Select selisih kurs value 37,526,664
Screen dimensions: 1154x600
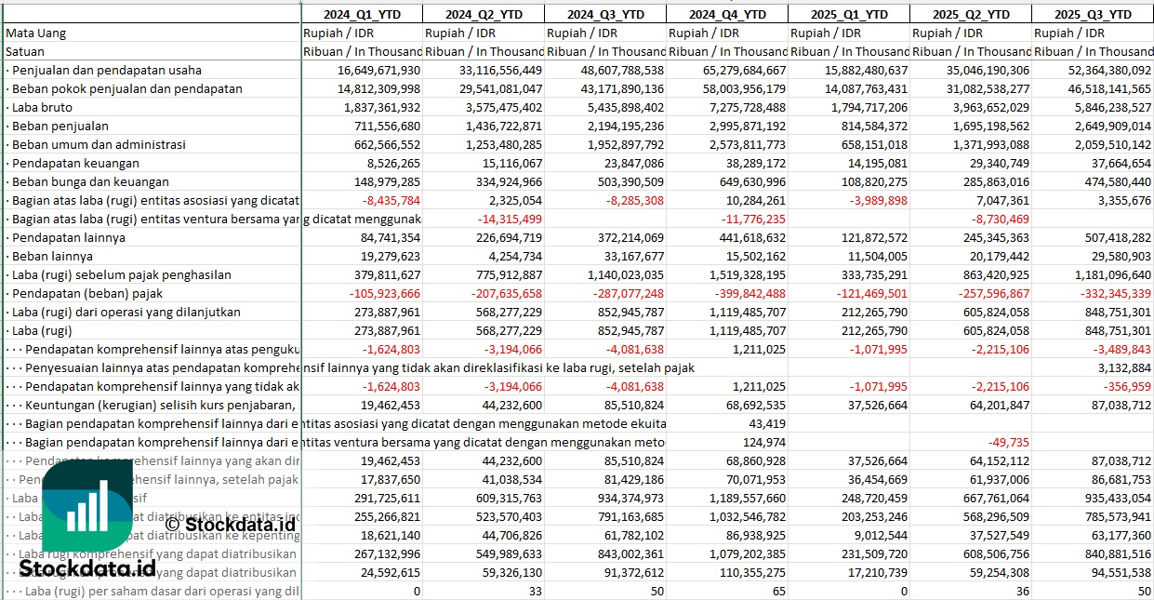878,405
